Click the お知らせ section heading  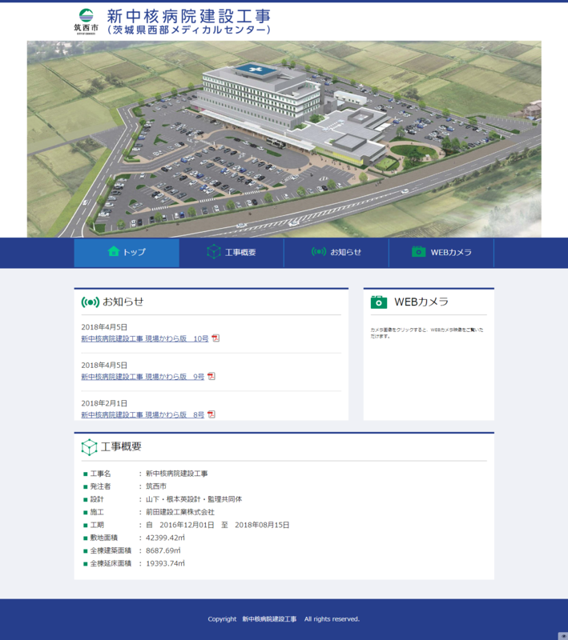123,302
